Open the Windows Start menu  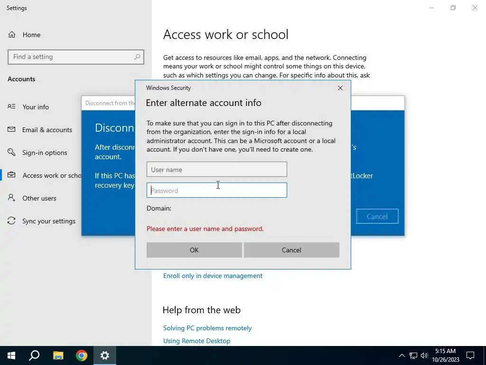click(x=11, y=355)
